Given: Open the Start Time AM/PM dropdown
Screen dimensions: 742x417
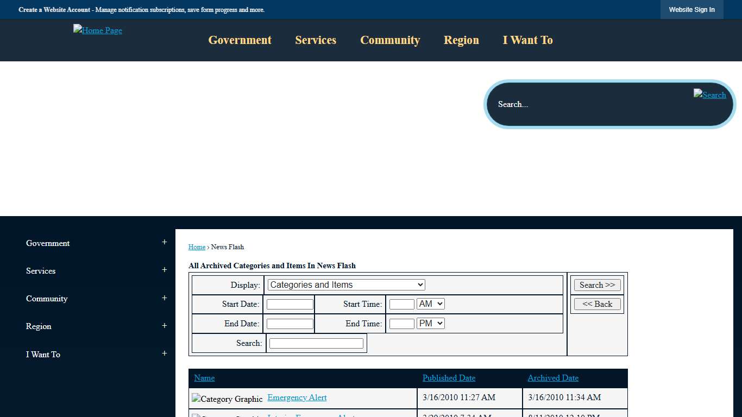Looking at the screenshot, I should [x=430, y=304].
